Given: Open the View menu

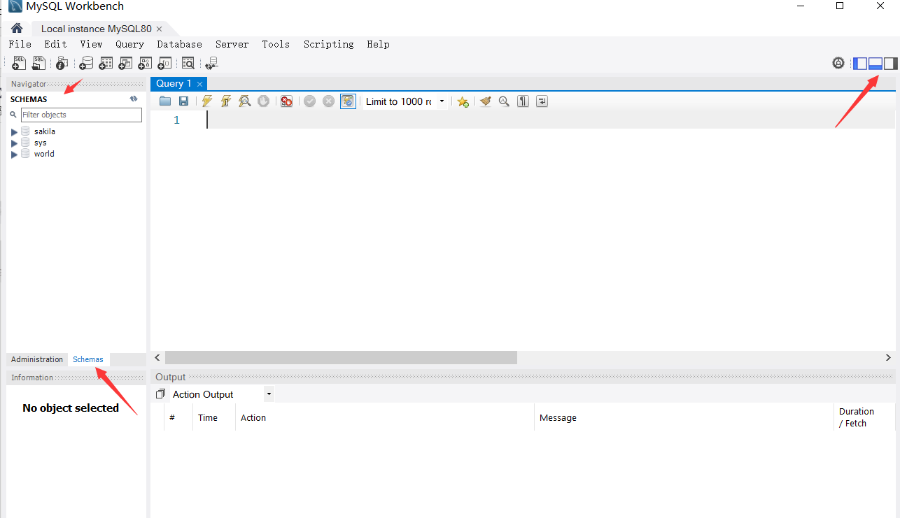Looking at the screenshot, I should [91, 44].
